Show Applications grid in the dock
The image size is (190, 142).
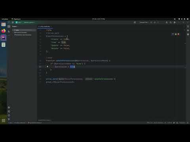(x=4, y=120)
